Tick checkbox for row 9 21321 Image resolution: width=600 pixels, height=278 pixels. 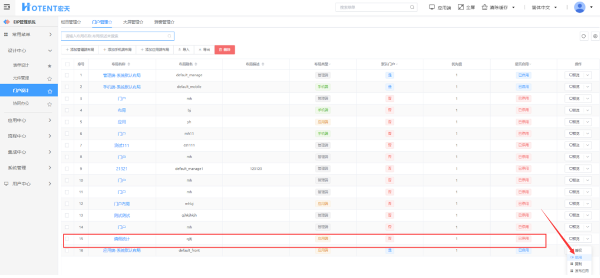coord(67,169)
